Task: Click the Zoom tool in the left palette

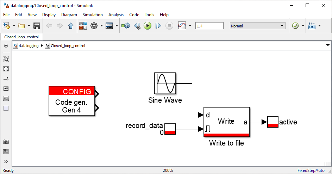Action: (6, 59)
